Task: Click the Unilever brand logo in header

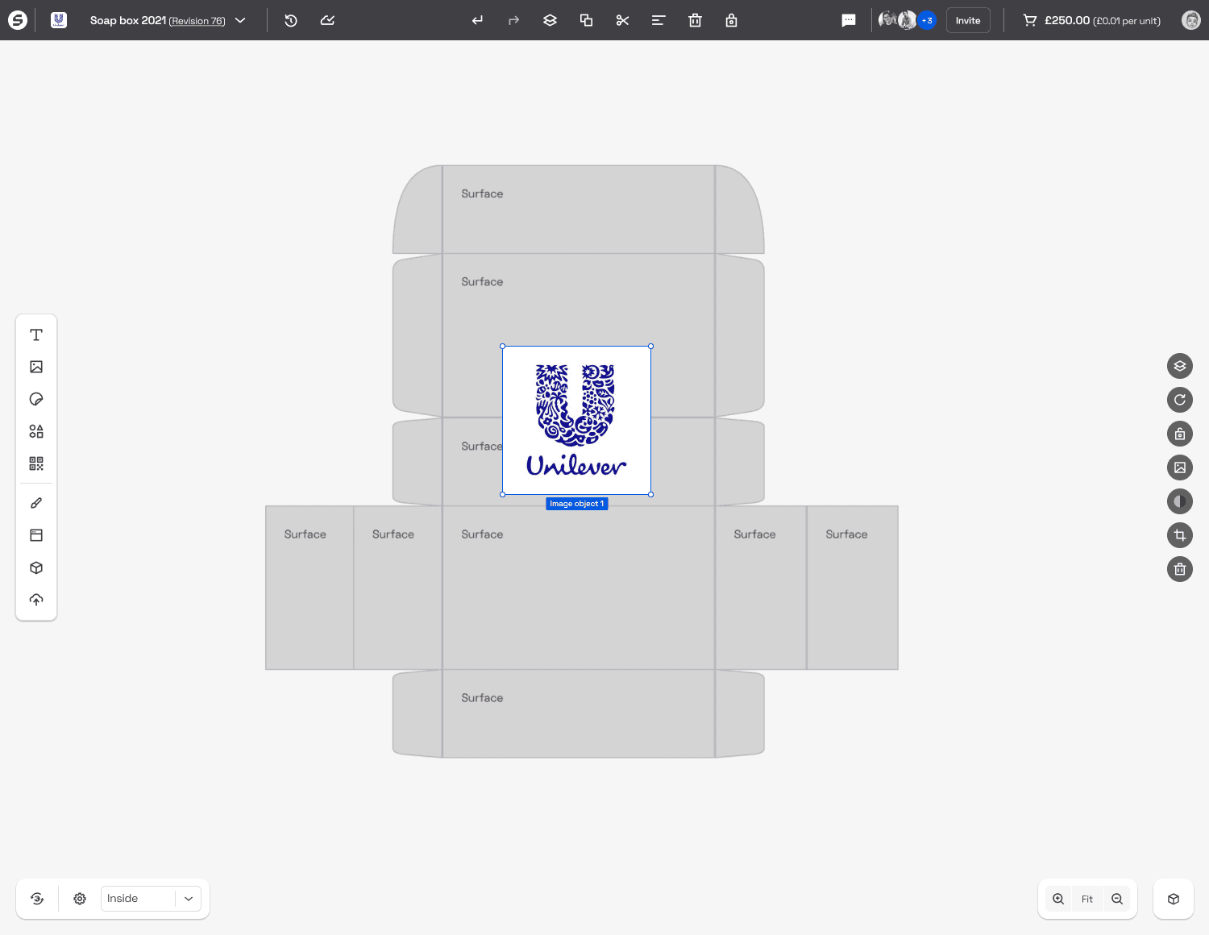Action: pyautogui.click(x=59, y=20)
